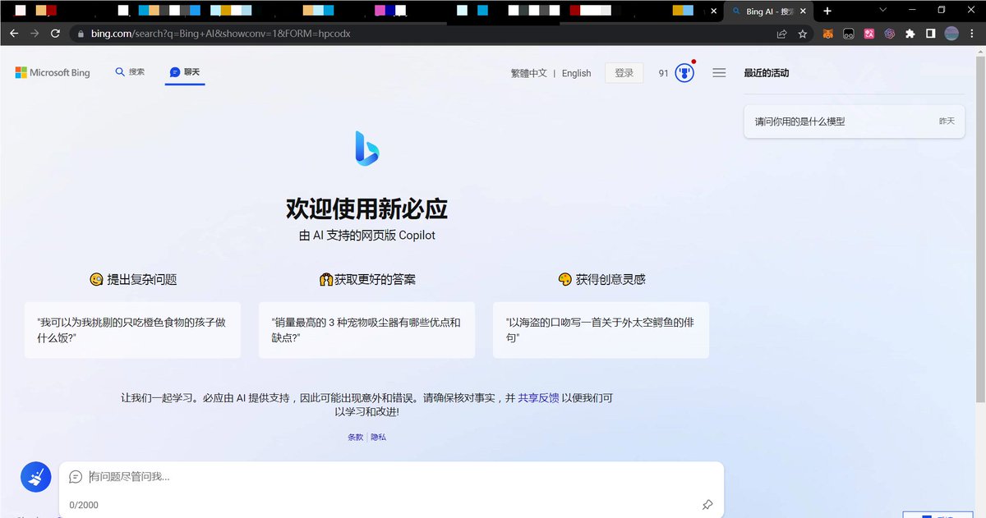This screenshot has height=518, width=986.
Task: Select the 聊天 chat tab
Action: tap(185, 72)
